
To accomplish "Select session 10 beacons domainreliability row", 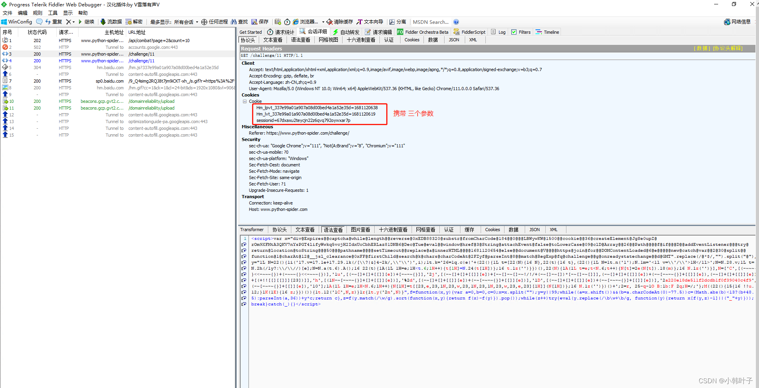I will [x=118, y=101].
